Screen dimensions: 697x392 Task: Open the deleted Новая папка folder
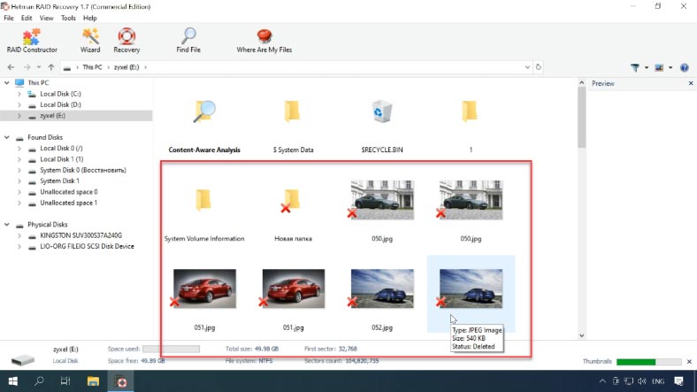pyautogui.click(x=293, y=216)
